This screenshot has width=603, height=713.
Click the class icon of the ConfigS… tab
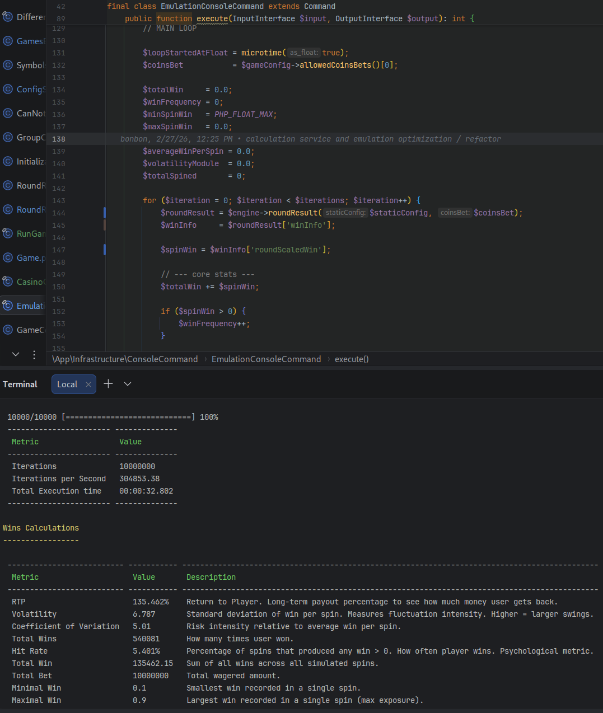(8, 89)
